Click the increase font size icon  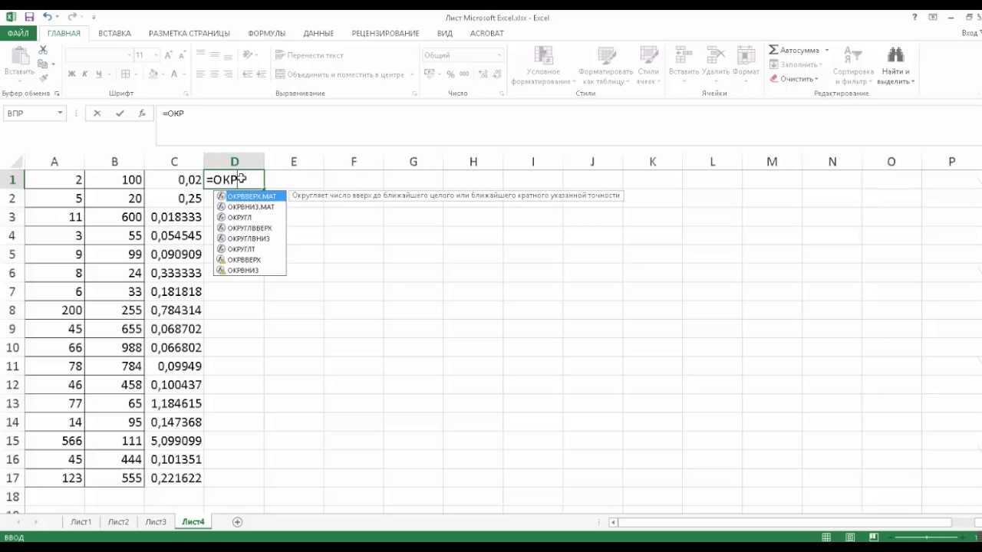click(x=168, y=55)
